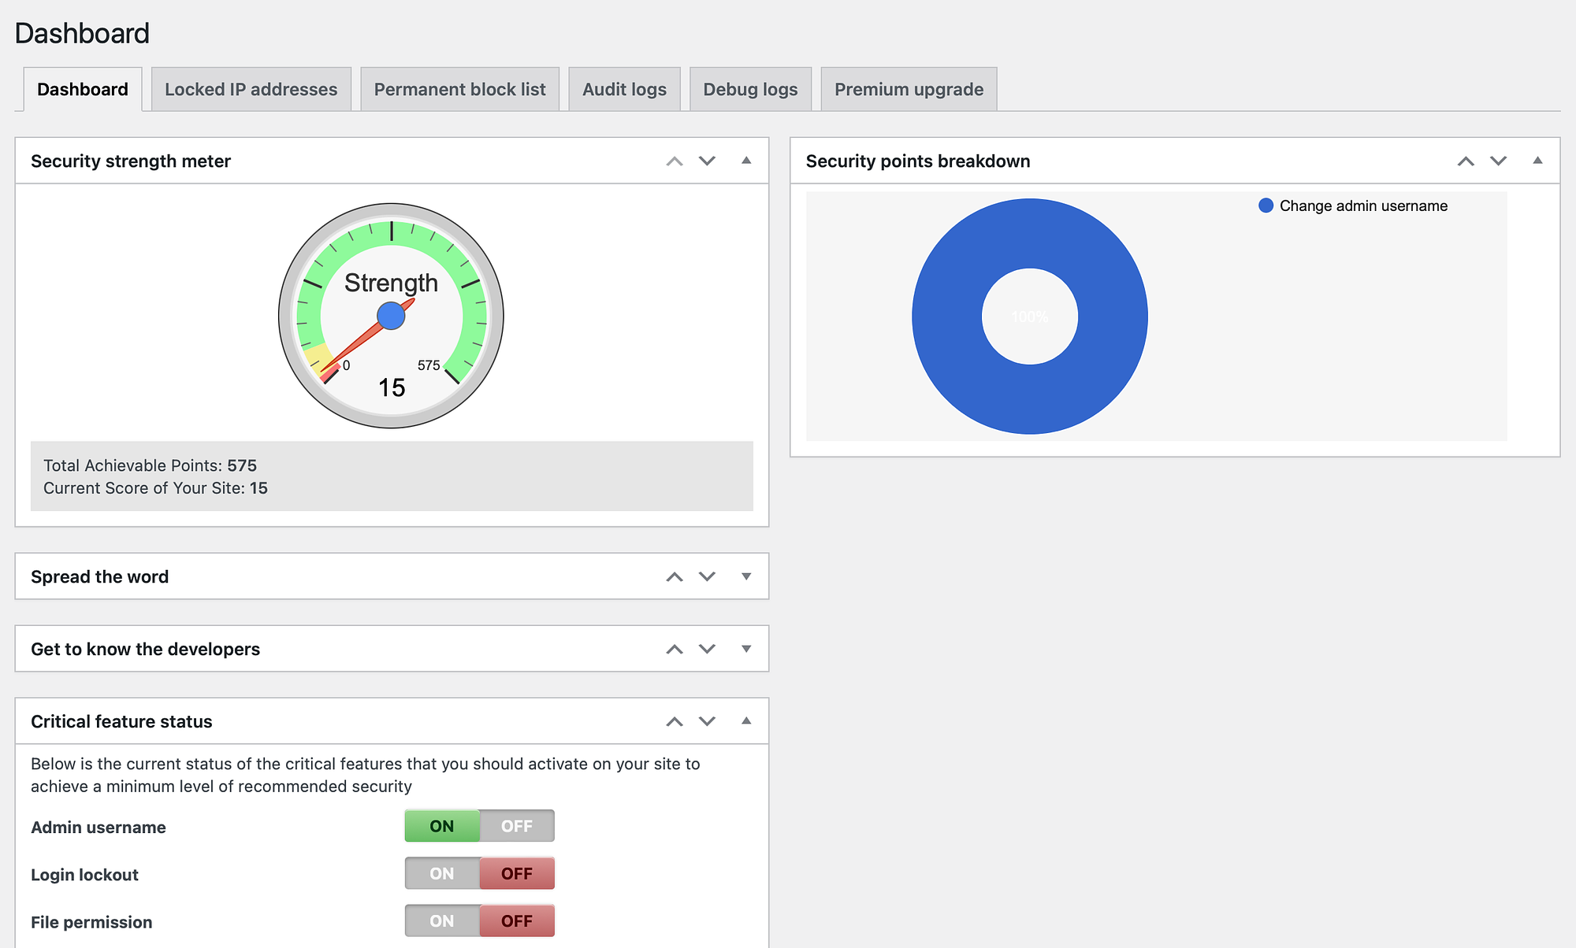Click the collapse chevron on Get to know the developers
This screenshot has width=1576, height=948.
(x=744, y=649)
